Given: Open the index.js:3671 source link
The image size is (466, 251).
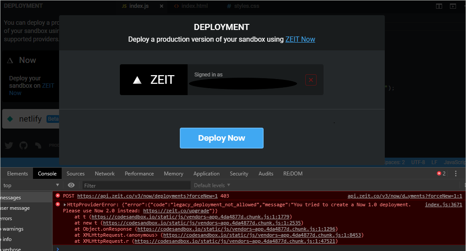Looking at the screenshot, I should click(443, 205).
